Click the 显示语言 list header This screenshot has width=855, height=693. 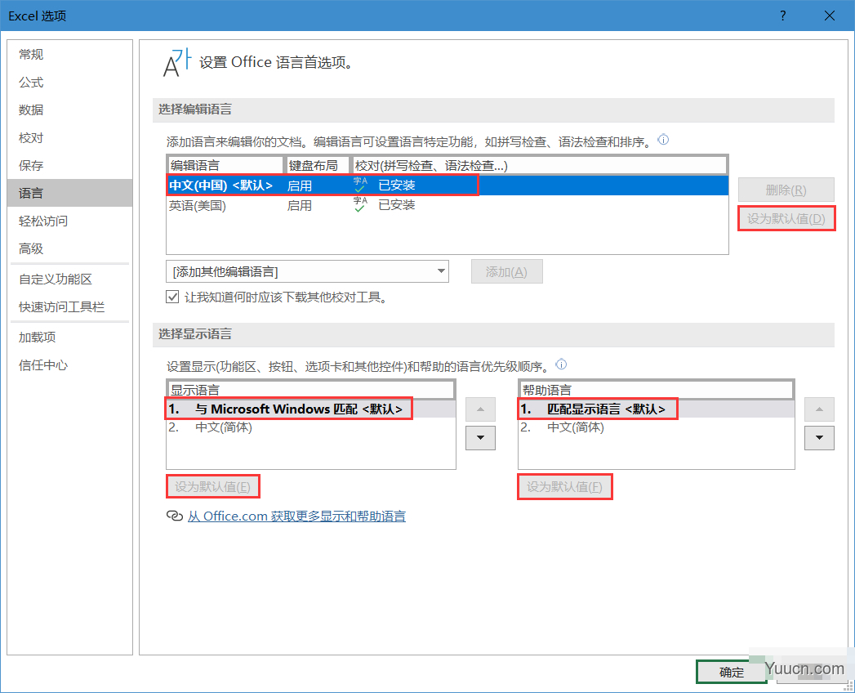point(311,390)
